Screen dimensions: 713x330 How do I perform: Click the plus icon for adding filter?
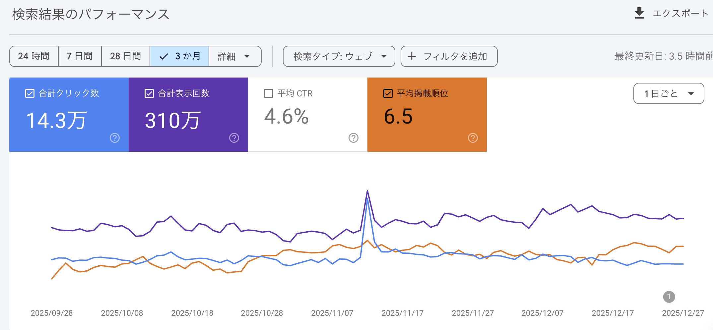(412, 56)
